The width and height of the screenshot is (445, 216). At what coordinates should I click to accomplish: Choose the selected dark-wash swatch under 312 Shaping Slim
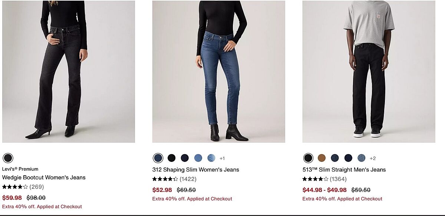158,158
